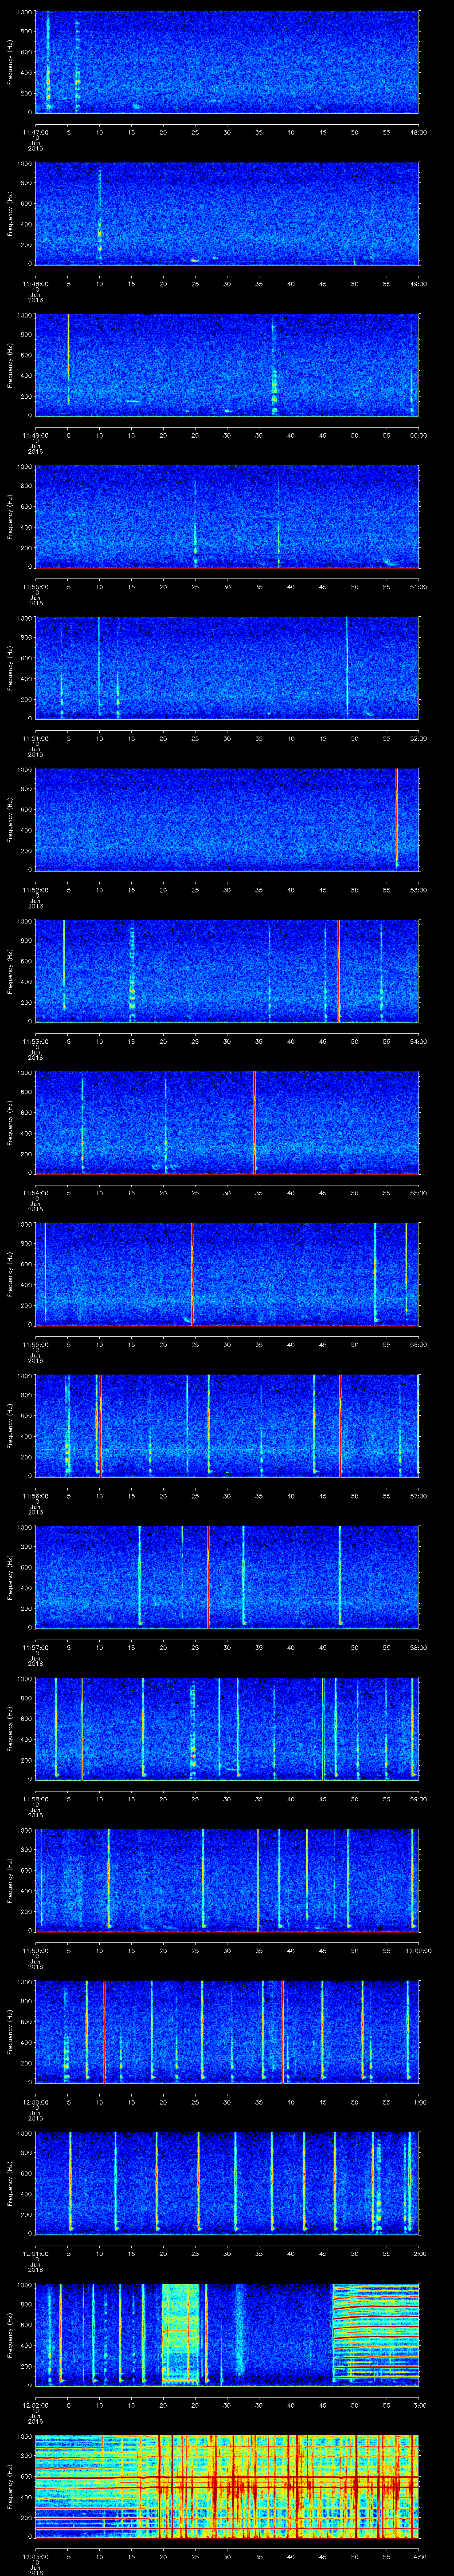Select the 11:49:00 time axis label
The height and width of the screenshot is (2576, 454).
point(35,435)
